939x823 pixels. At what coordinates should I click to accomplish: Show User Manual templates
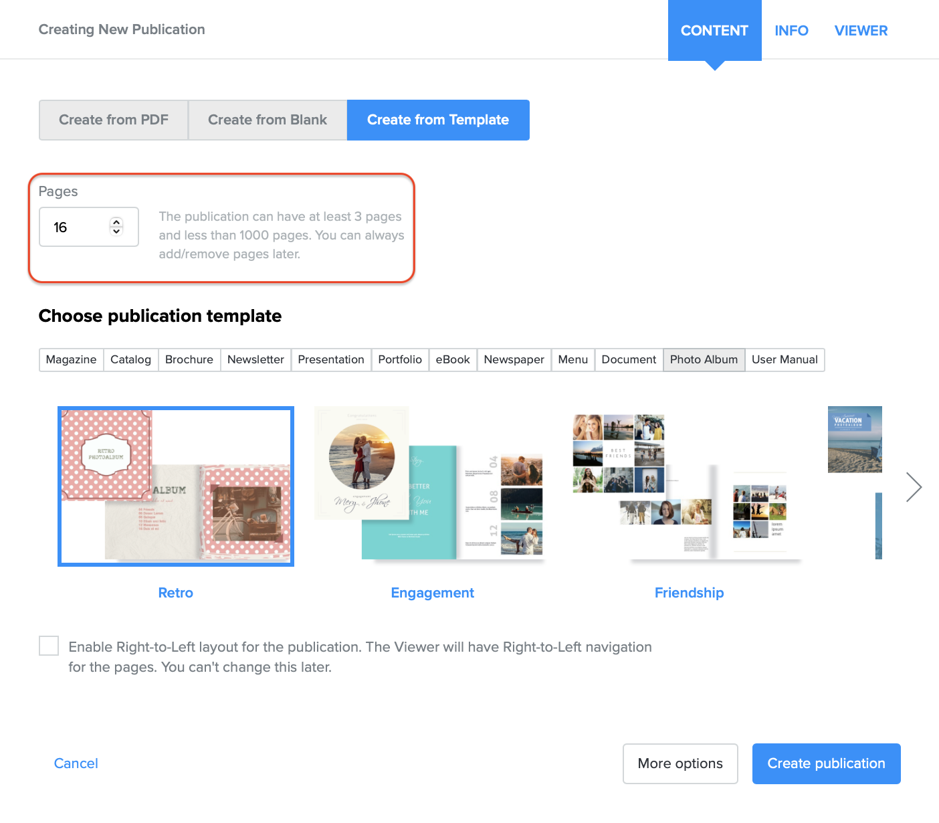pos(785,359)
